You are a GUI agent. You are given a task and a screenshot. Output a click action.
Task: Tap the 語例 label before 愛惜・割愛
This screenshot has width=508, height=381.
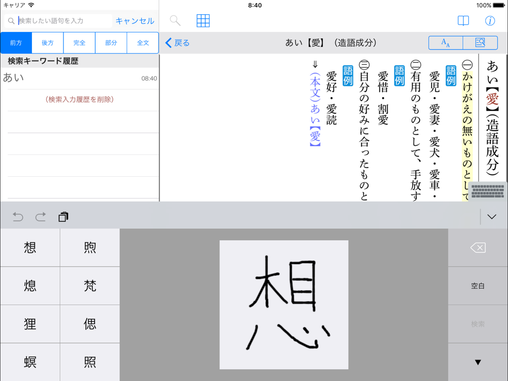pyautogui.click(x=399, y=76)
